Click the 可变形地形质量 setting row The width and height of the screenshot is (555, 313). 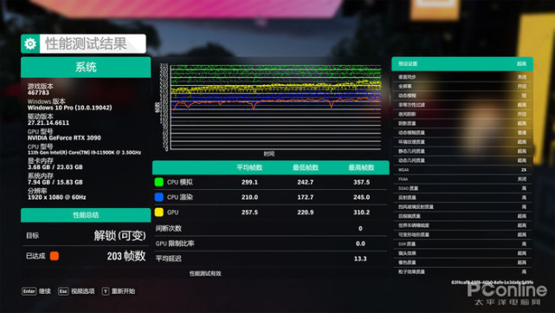pos(461,235)
